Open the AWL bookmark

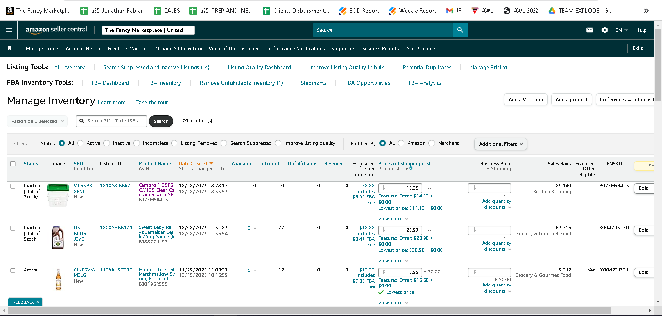[x=482, y=10]
